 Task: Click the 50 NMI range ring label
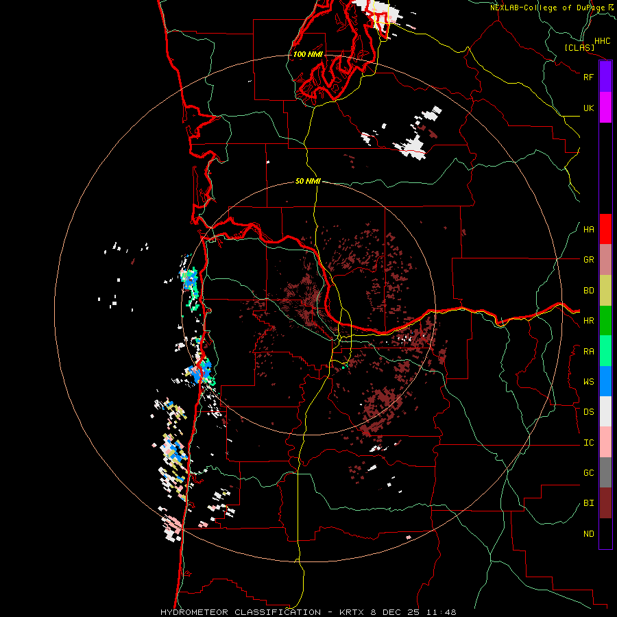pyautogui.click(x=308, y=181)
